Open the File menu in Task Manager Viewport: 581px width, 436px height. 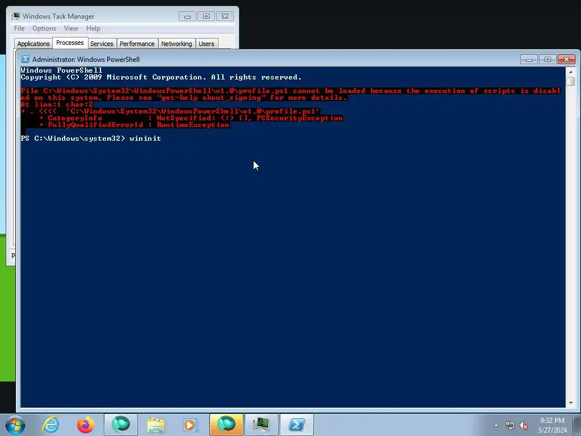19,28
